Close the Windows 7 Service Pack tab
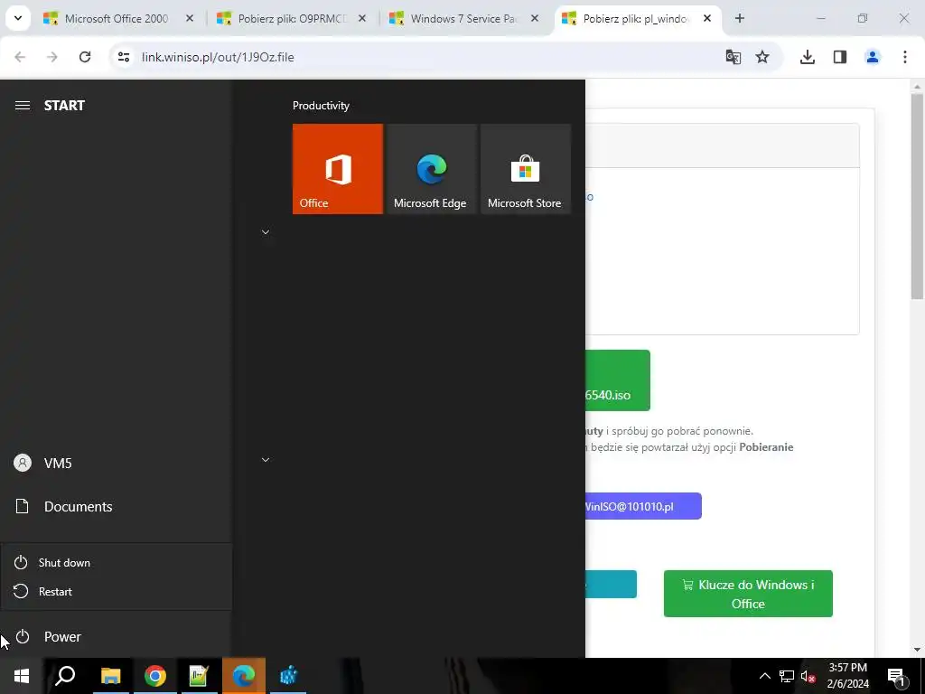 [x=535, y=18]
